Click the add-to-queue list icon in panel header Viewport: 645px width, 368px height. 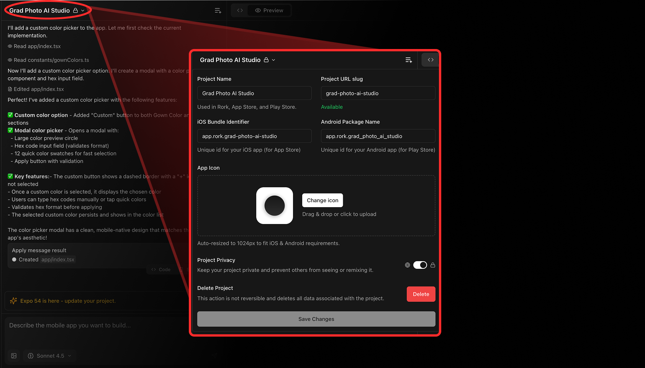pos(409,60)
